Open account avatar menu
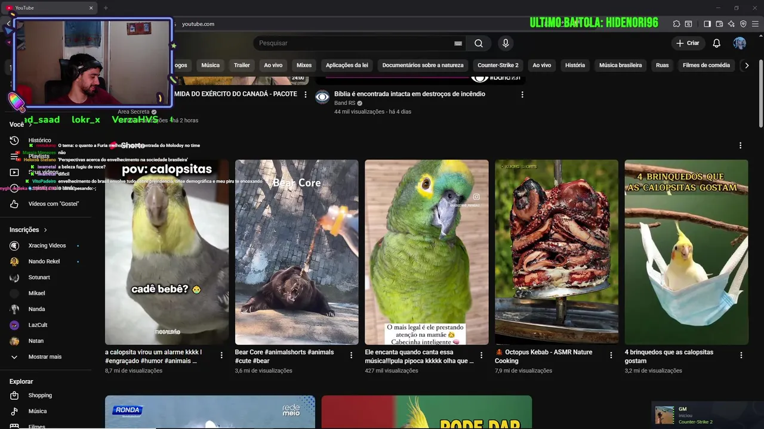This screenshot has height=429, width=764. pos(740,43)
